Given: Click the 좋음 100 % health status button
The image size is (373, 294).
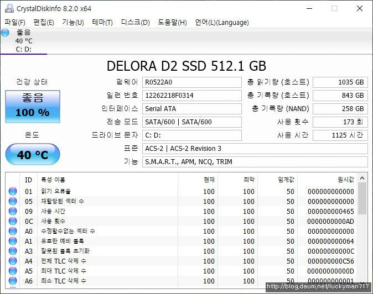Looking at the screenshot, I should point(33,107).
